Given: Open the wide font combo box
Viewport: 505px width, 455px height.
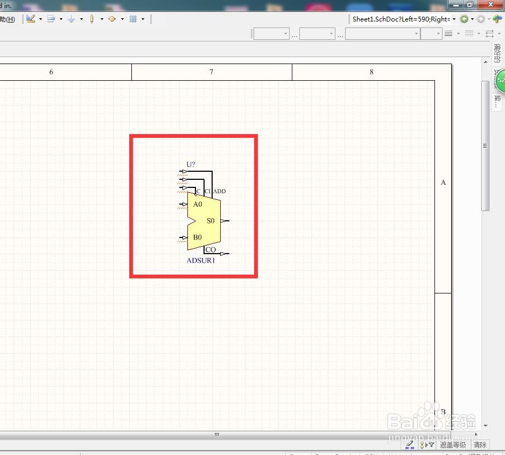Looking at the screenshot, I should 383,33.
